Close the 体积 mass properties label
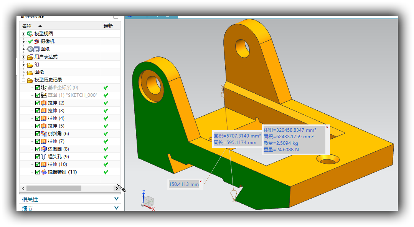Image resolution: width=414 pixels, height=227 pixels. [x=327, y=127]
